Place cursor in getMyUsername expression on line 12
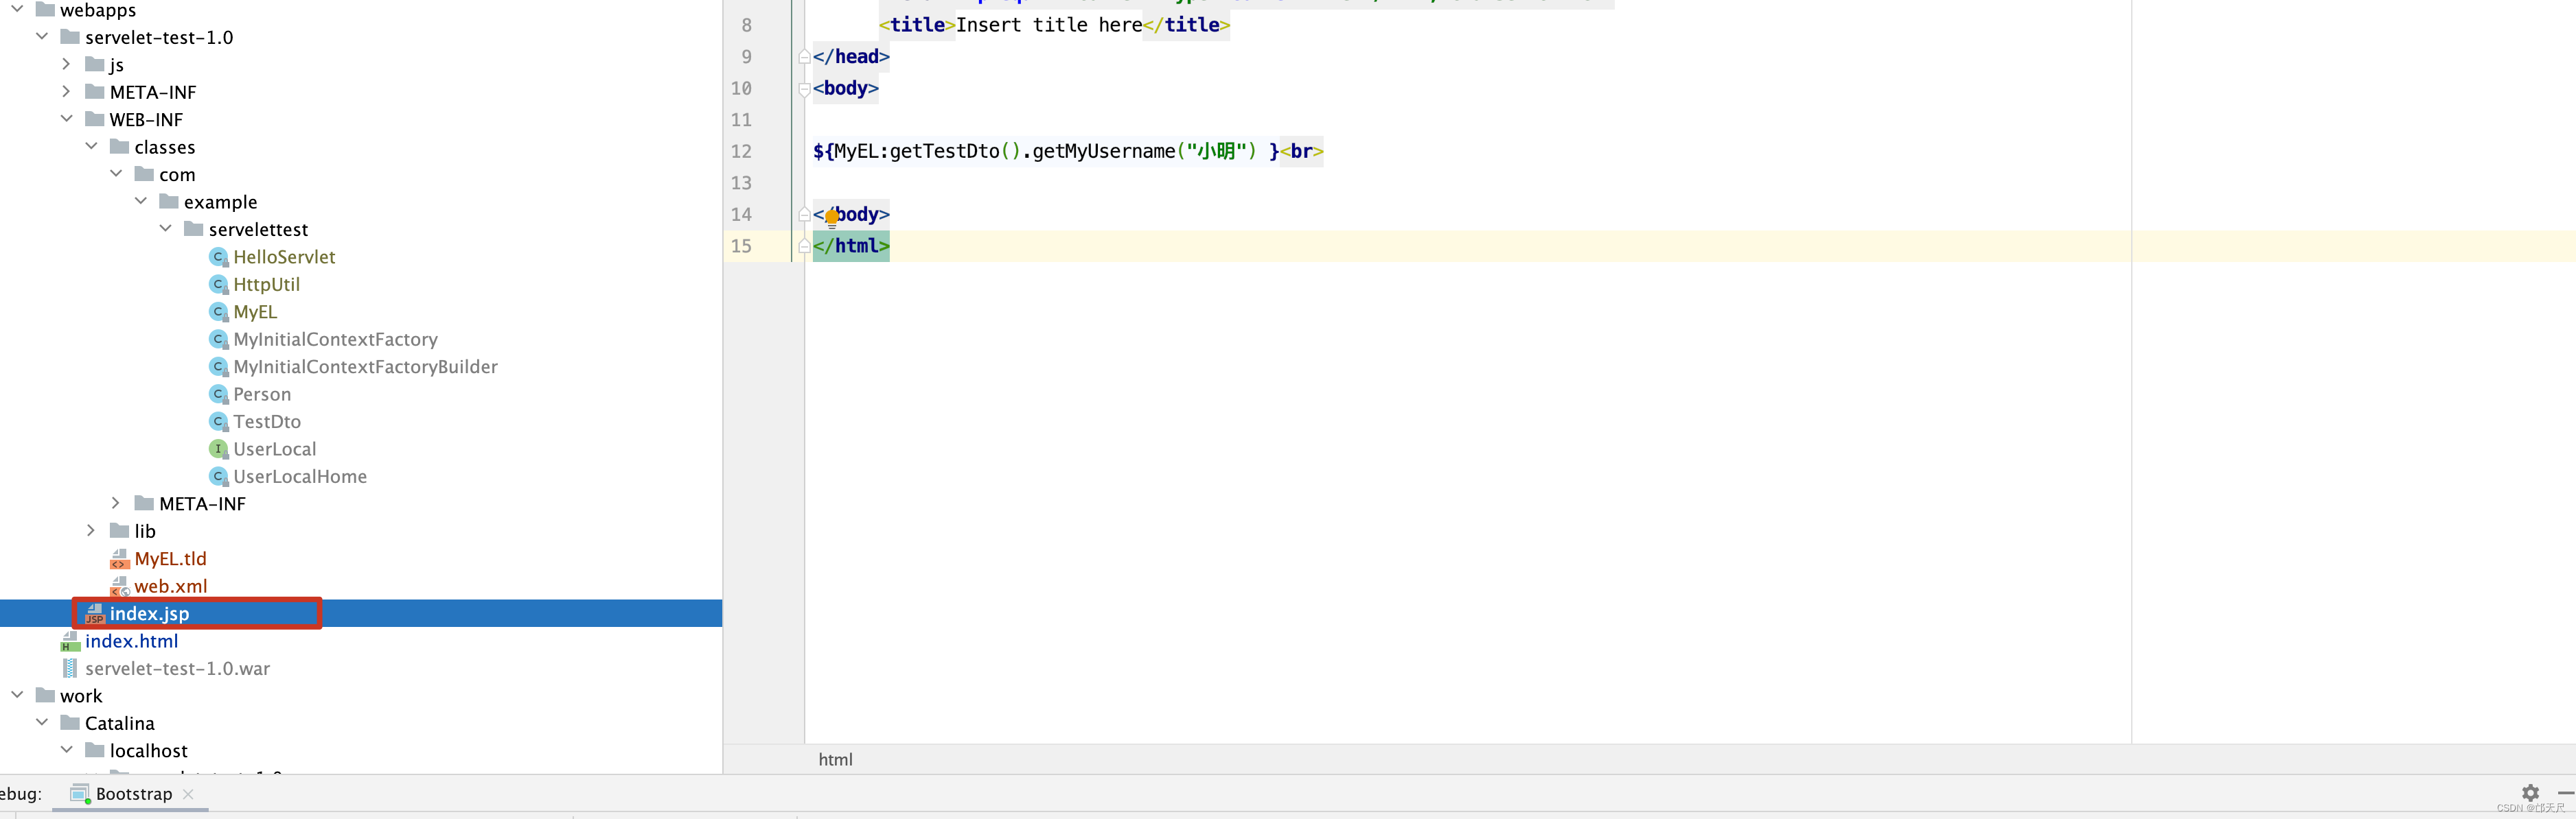This screenshot has height=819, width=2576. (x=1103, y=152)
